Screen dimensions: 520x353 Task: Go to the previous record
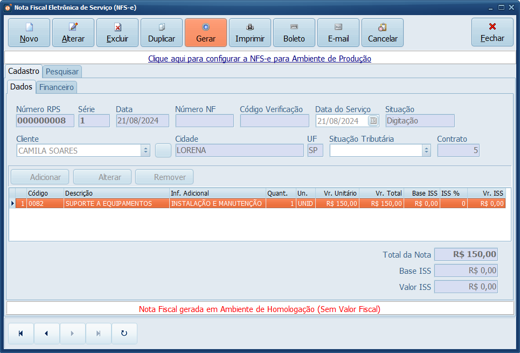click(46, 334)
